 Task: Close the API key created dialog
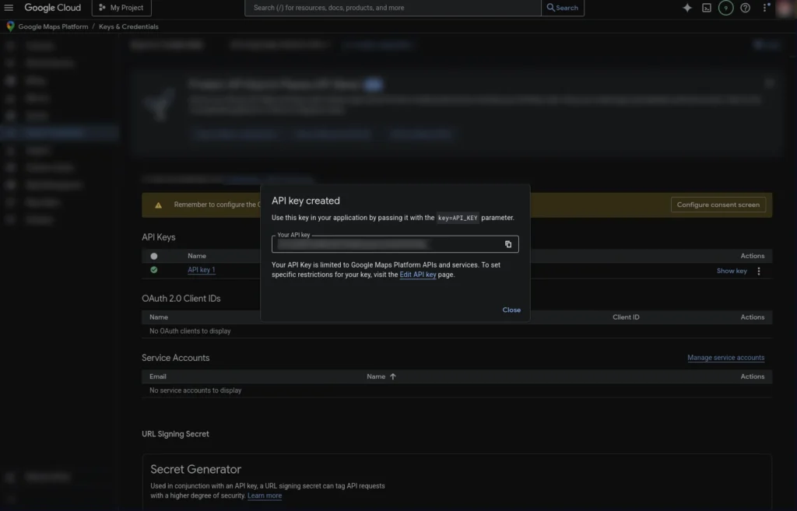[511, 310]
